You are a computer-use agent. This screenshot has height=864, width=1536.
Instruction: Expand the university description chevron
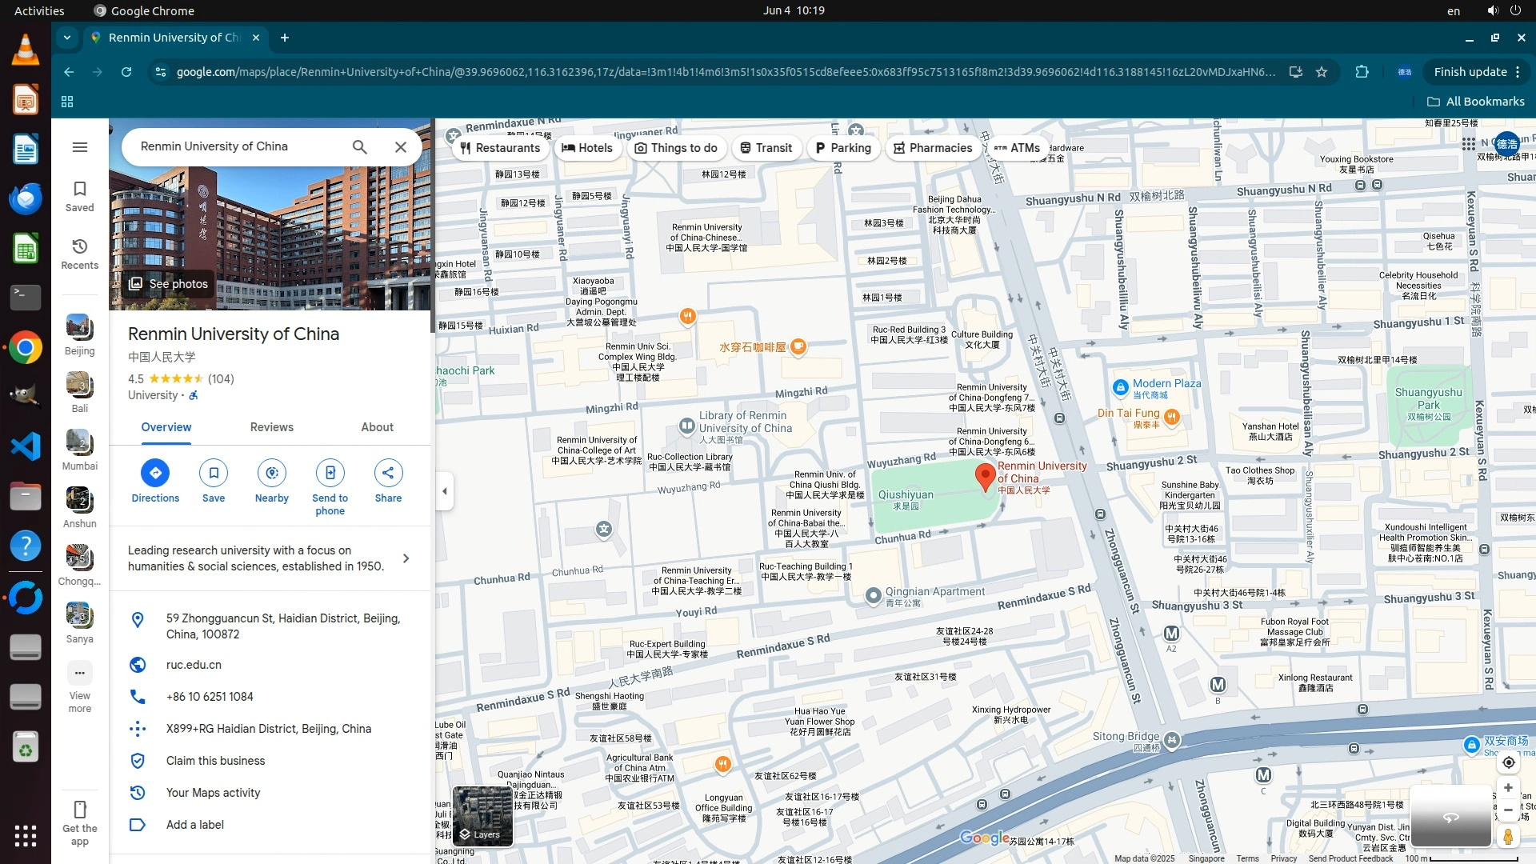pyautogui.click(x=406, y=558)
